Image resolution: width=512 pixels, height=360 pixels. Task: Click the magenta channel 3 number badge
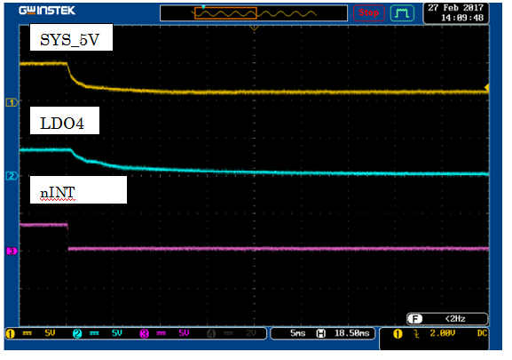(145, 334)
